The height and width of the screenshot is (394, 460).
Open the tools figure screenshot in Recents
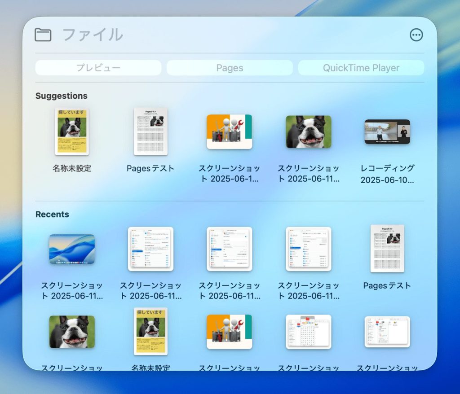pos(230,332)
